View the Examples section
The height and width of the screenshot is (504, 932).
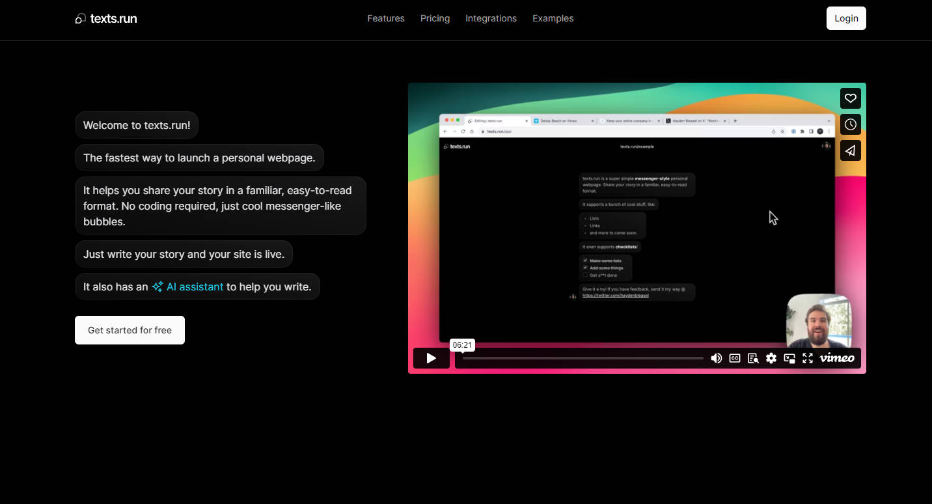tap(553, 18)
